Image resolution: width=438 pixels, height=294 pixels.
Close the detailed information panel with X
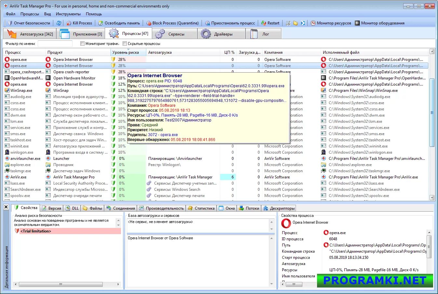point(6,207)
